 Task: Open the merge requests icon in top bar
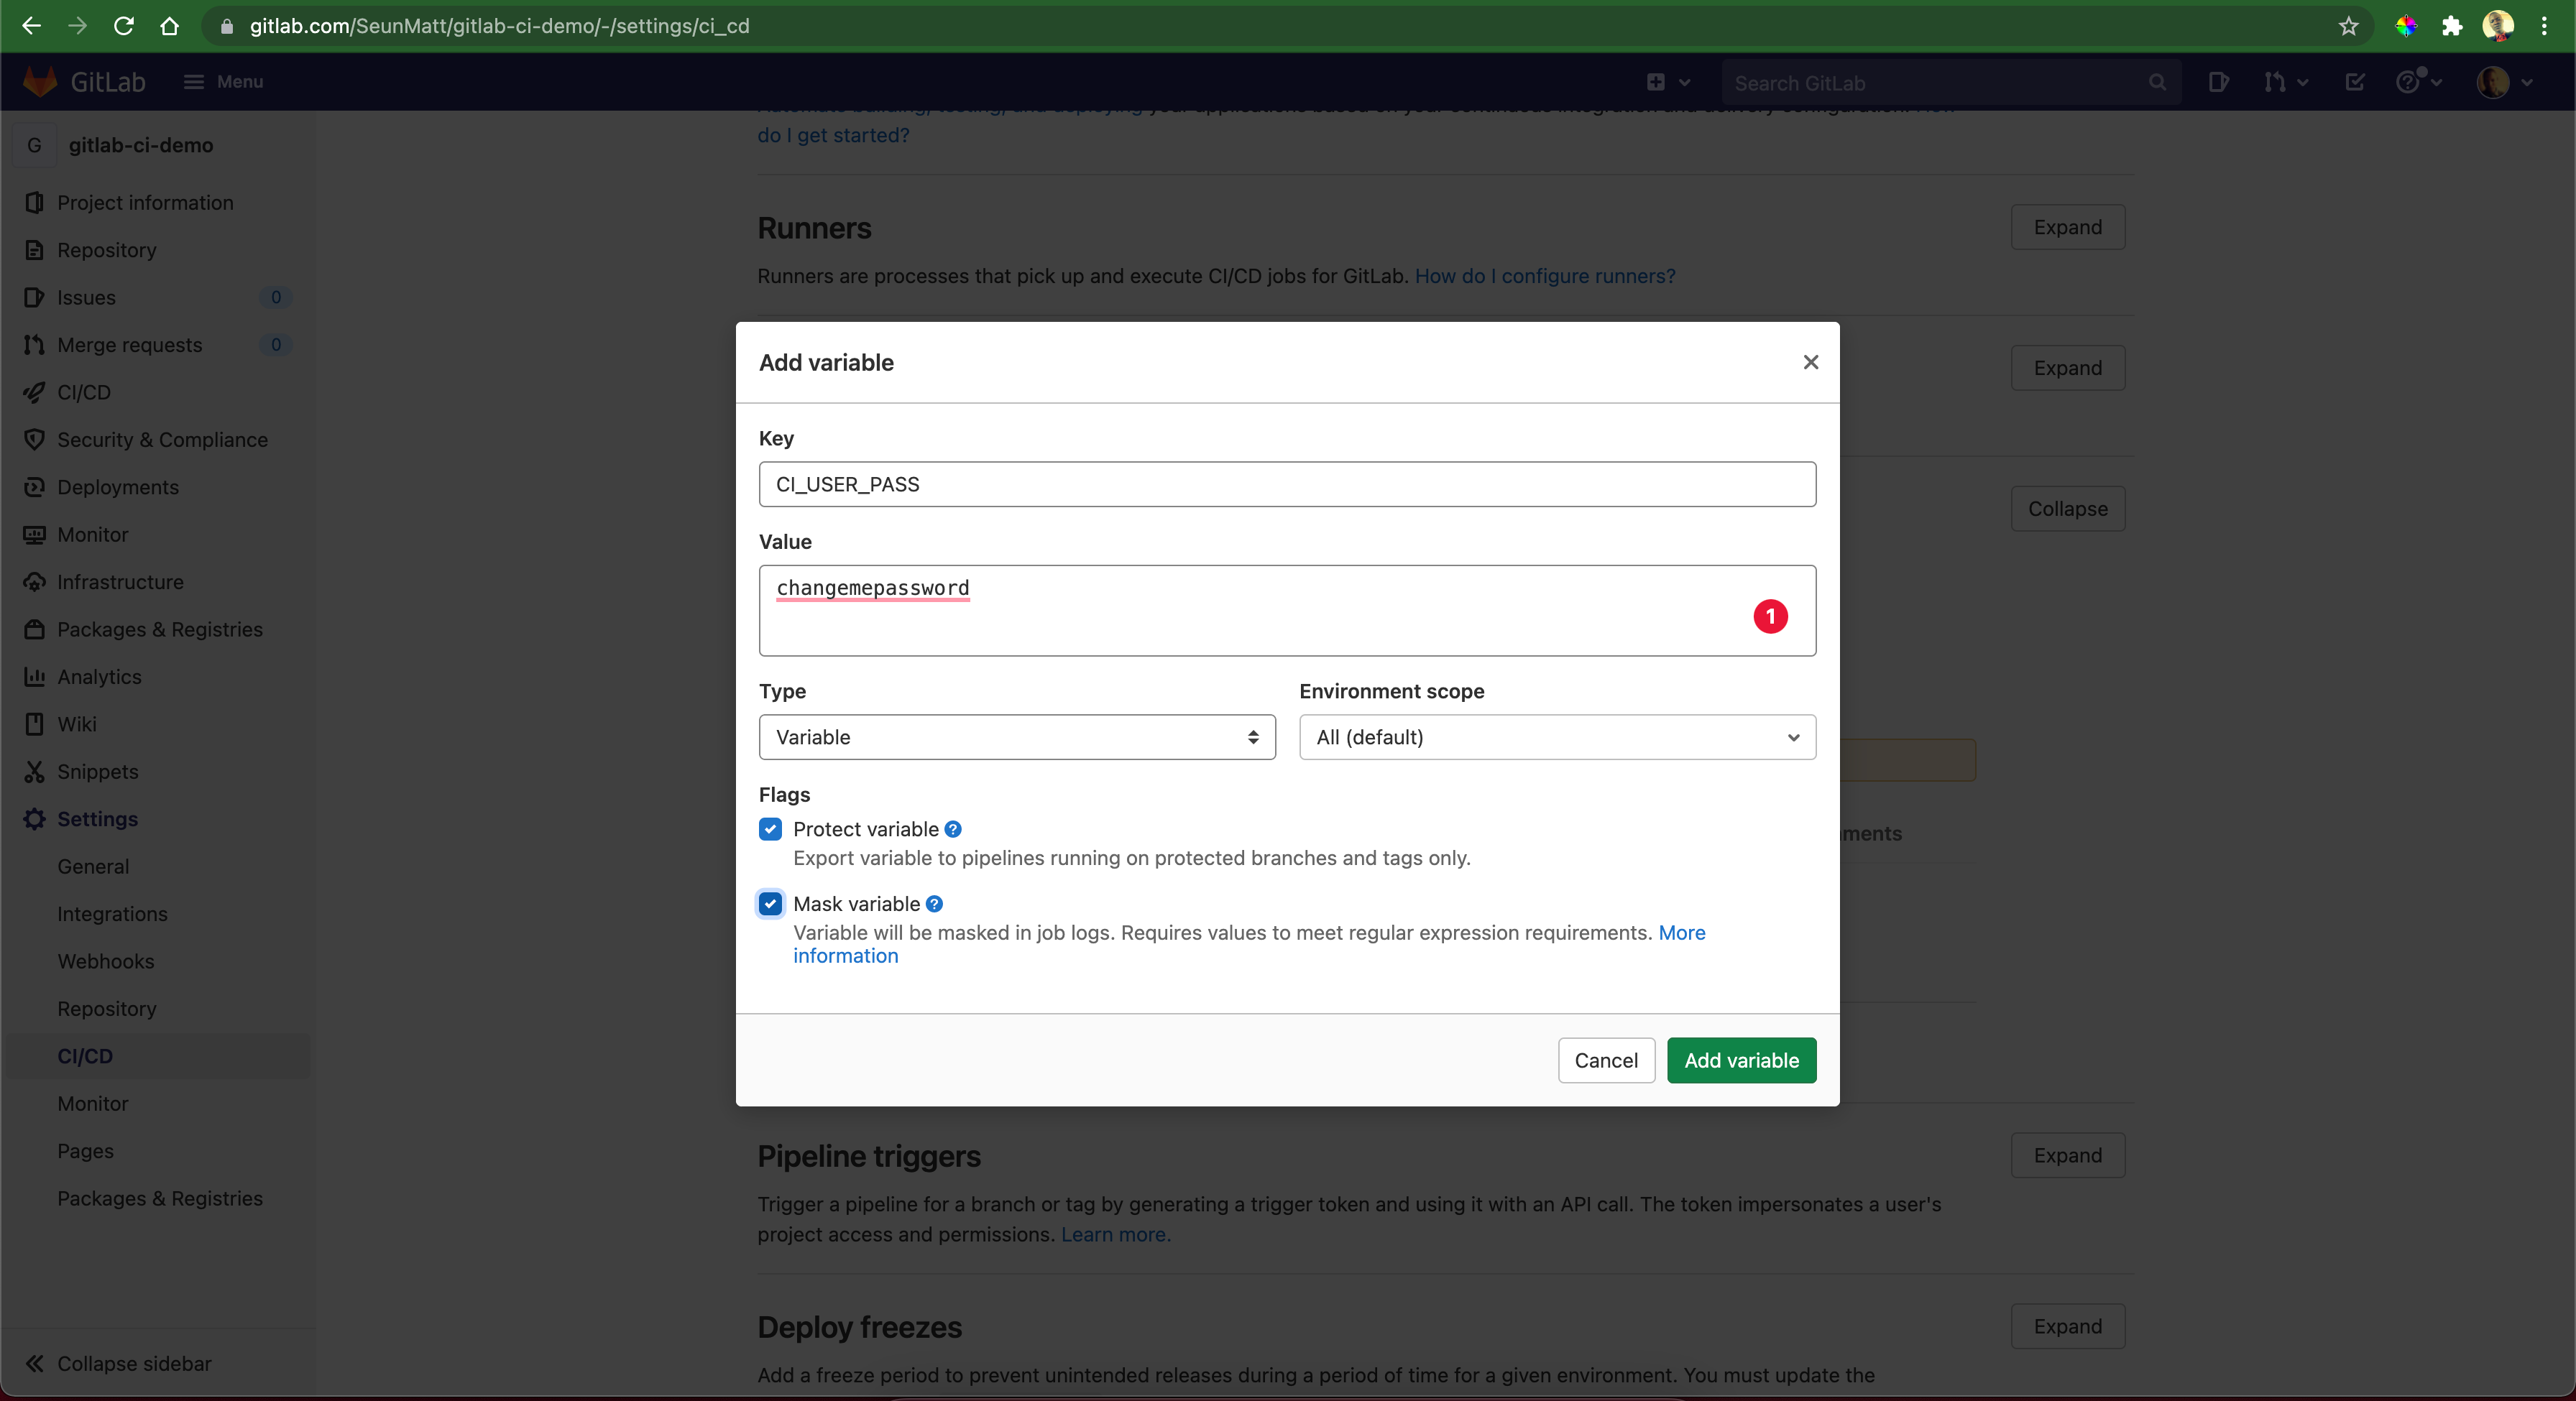click(2275, 83)
